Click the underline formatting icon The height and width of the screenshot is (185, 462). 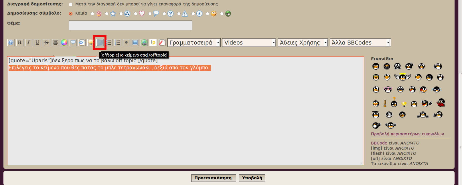(37, 43)
